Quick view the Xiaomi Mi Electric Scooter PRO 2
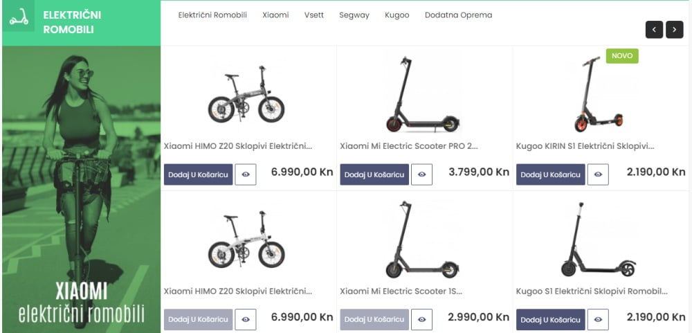 pos(422,174)
